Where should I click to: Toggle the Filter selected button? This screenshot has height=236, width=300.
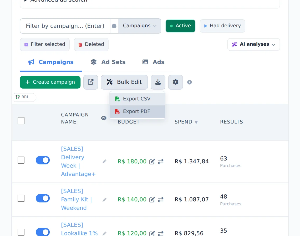[x=45, y=45]
